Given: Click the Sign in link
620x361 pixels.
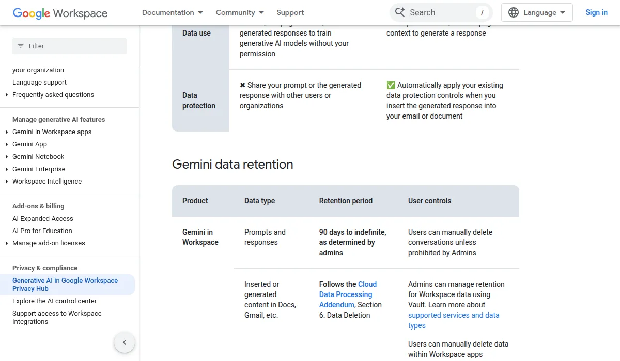Looking at the screenshot, I should click(596, 12).
